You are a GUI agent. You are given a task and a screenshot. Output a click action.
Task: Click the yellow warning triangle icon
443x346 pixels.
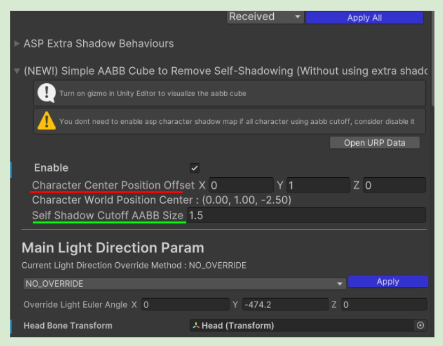tap(44, 121)
